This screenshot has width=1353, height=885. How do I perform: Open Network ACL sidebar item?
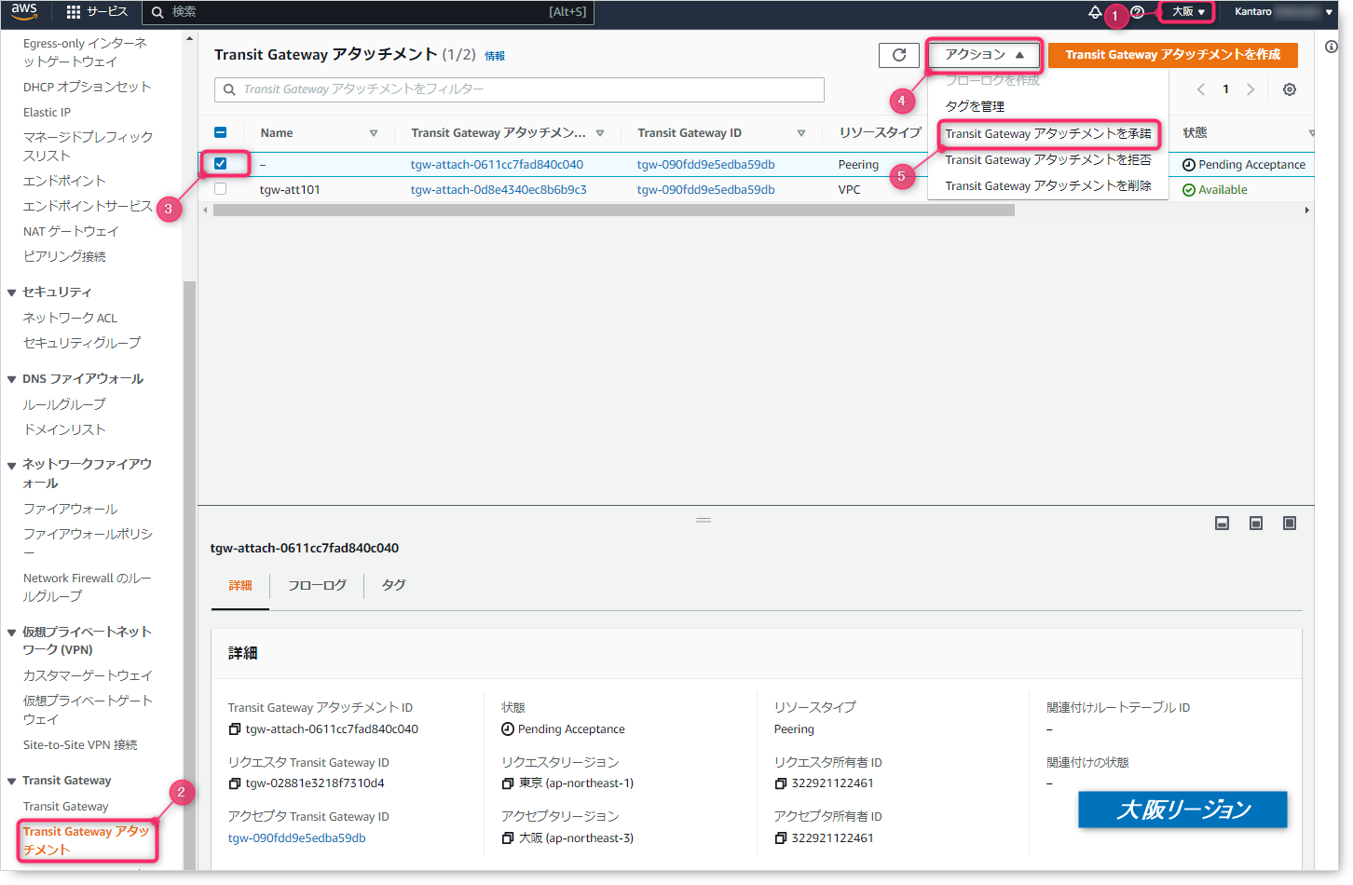(x=70, y=319)
